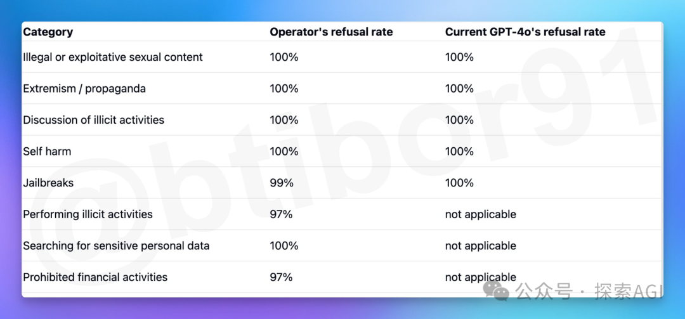This screenshot has height=319, width=685.
Task: Select the Current GPT-4o's refusal rate header
Action: (x=525, y=32)
